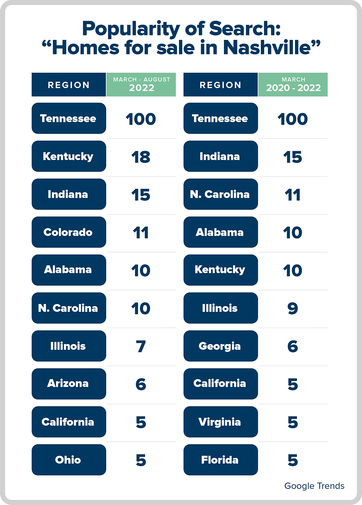Click Arizona region label
Viewport: 362px width, 505px height.
point(69,384)
